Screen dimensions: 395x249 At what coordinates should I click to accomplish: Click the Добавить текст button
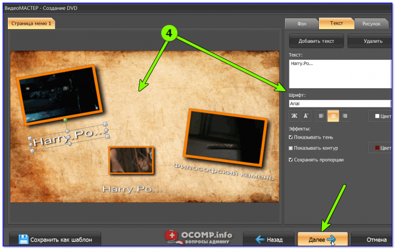(x=316, y=41)
